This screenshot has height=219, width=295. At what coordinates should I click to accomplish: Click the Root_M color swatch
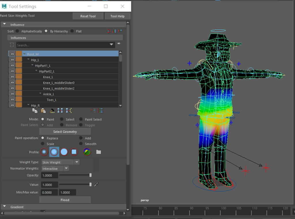coord(19,54)
